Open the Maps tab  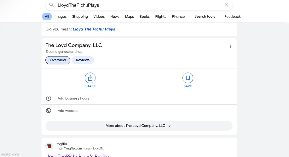[130, 17]
